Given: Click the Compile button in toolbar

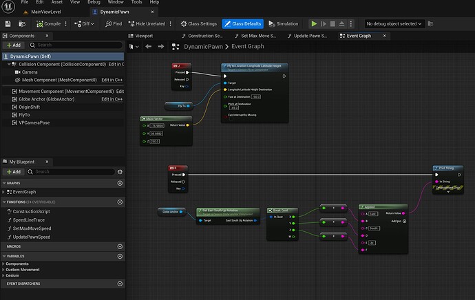Looking at the screenshot, I should pyautogui.click(x=48, y=23).
